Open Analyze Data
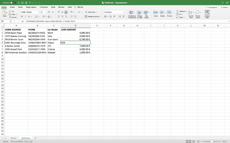This screenshot has height=143, width=230. (207, 14)
